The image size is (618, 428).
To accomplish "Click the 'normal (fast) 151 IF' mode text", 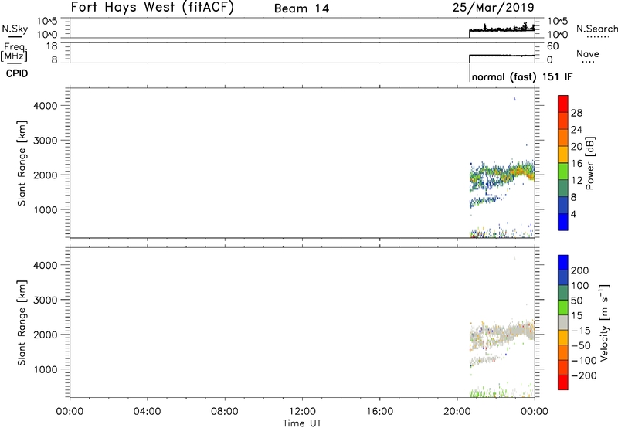I will pos(522,76).
